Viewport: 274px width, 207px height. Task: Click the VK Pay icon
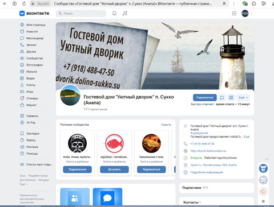pos(22,122)
